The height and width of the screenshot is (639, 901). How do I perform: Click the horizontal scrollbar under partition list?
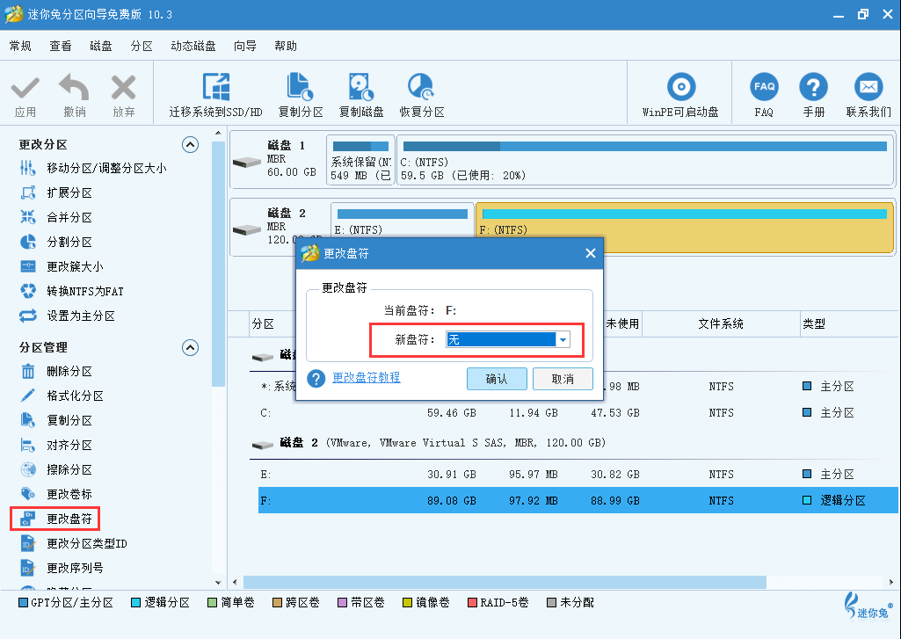pos(505,582)
